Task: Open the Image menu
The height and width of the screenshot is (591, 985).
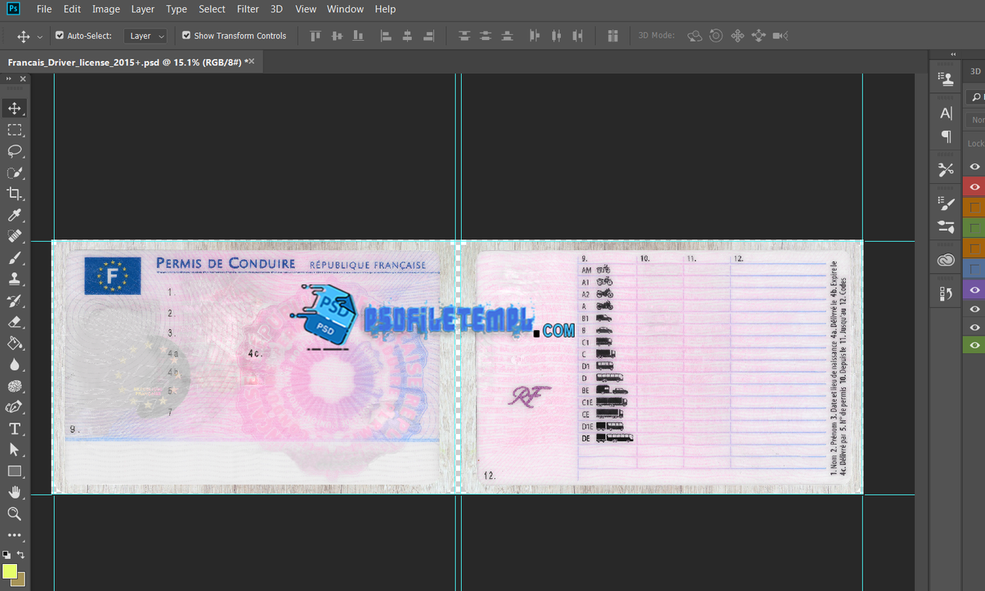Action: (x=106, y=9)
